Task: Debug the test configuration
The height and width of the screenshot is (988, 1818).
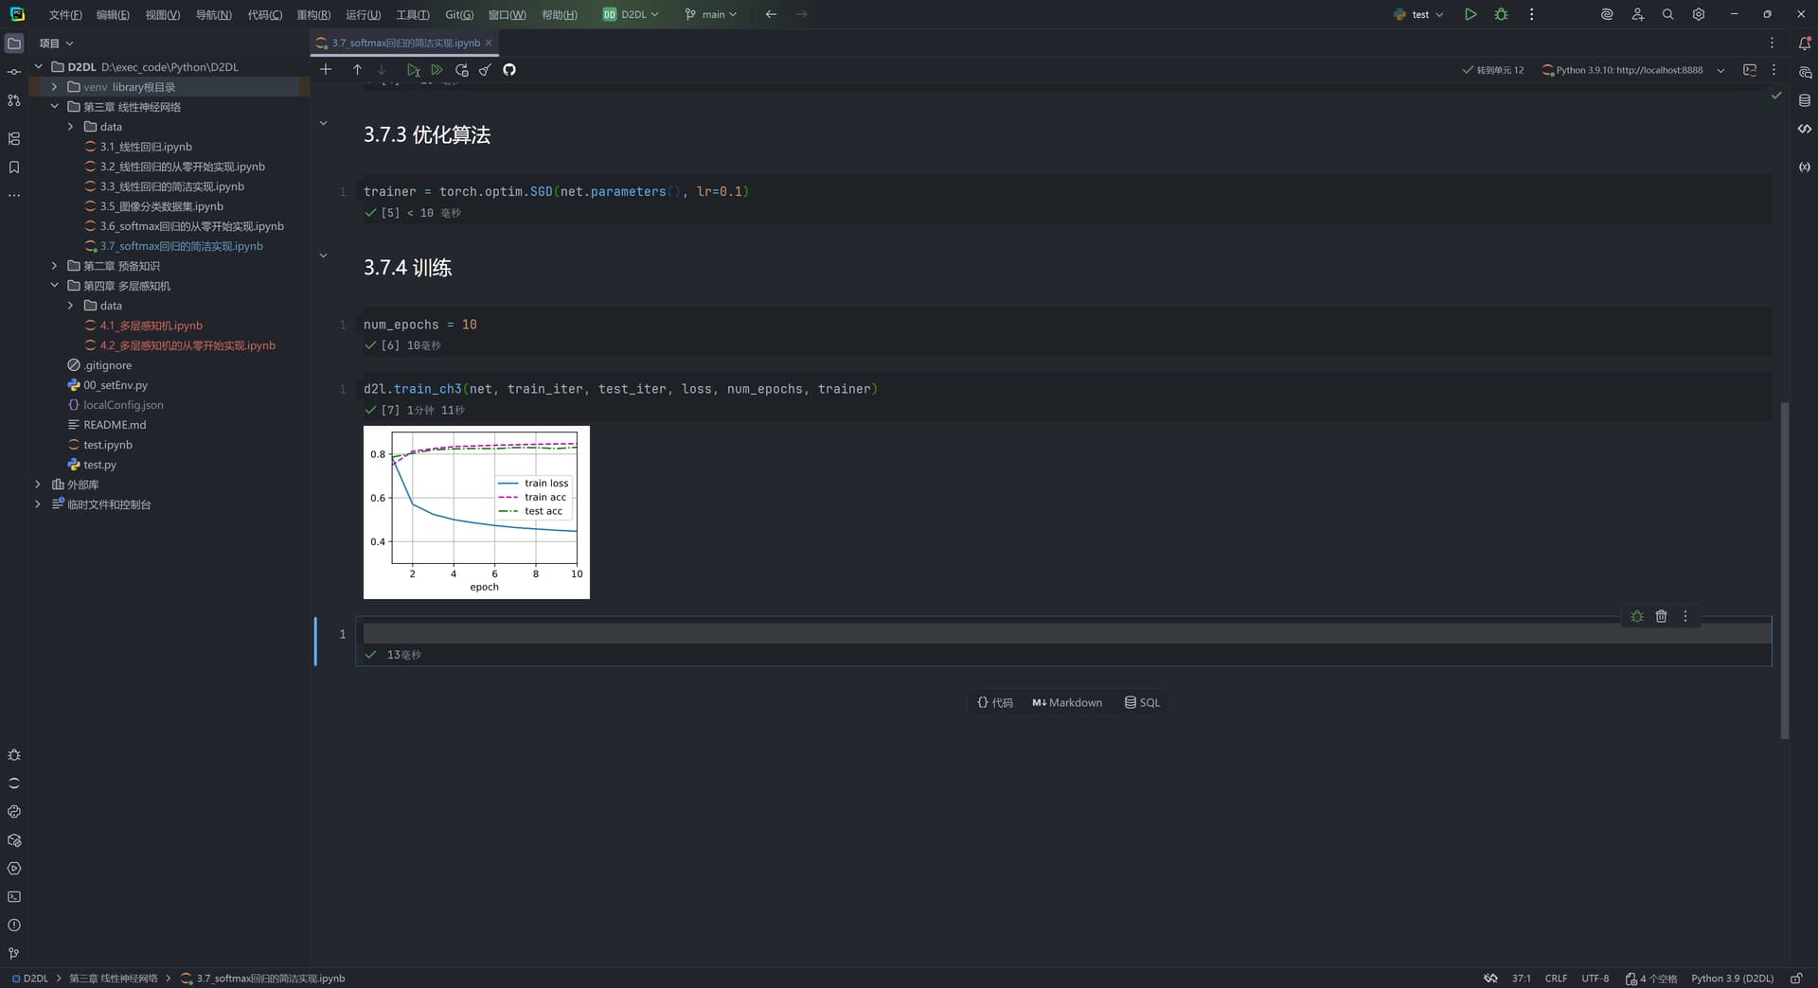Action: 1501,14
